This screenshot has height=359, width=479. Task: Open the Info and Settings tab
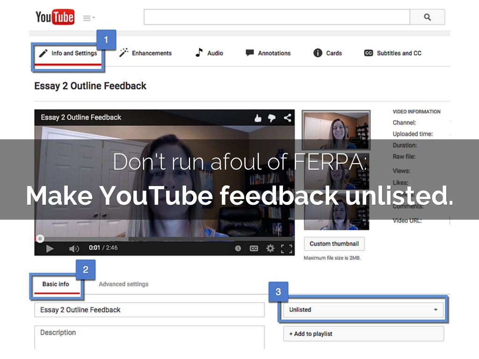coord(68,53)
